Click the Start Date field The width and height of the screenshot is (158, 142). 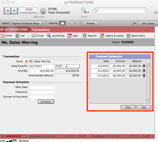41,87
